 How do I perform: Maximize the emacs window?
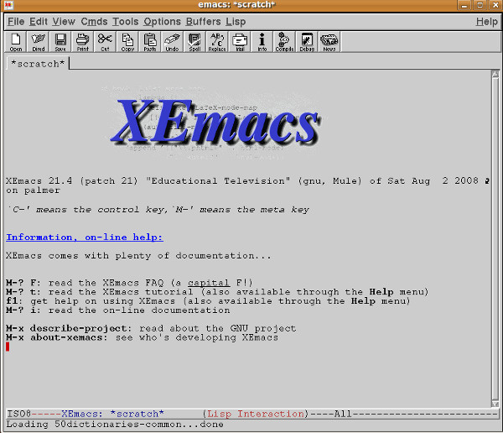pos(480,5)
